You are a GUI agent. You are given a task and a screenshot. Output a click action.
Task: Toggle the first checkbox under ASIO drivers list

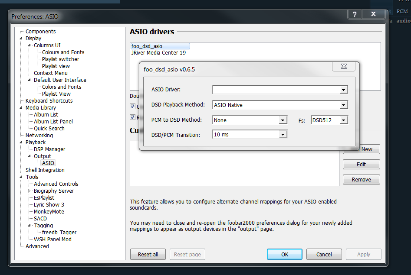click(x=133, y=106)
